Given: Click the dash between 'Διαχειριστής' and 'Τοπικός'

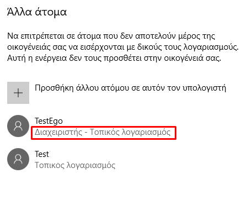Looking at the screenshot, I should (x=86, y=133).
